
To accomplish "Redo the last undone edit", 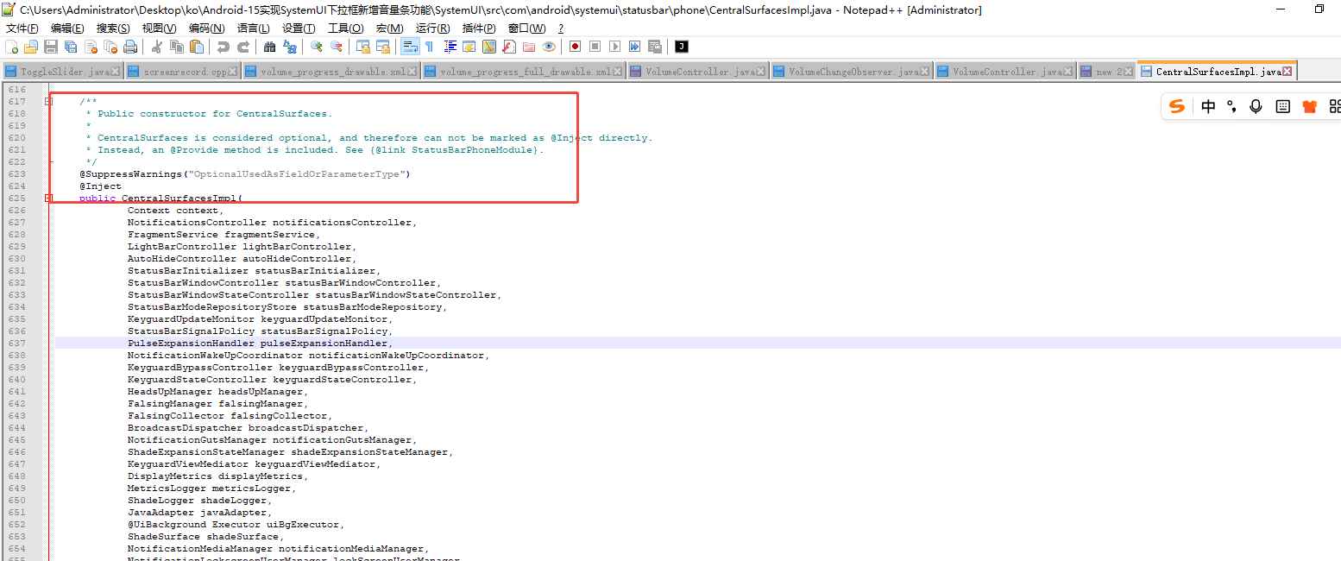I will click(x=243, y=47).
